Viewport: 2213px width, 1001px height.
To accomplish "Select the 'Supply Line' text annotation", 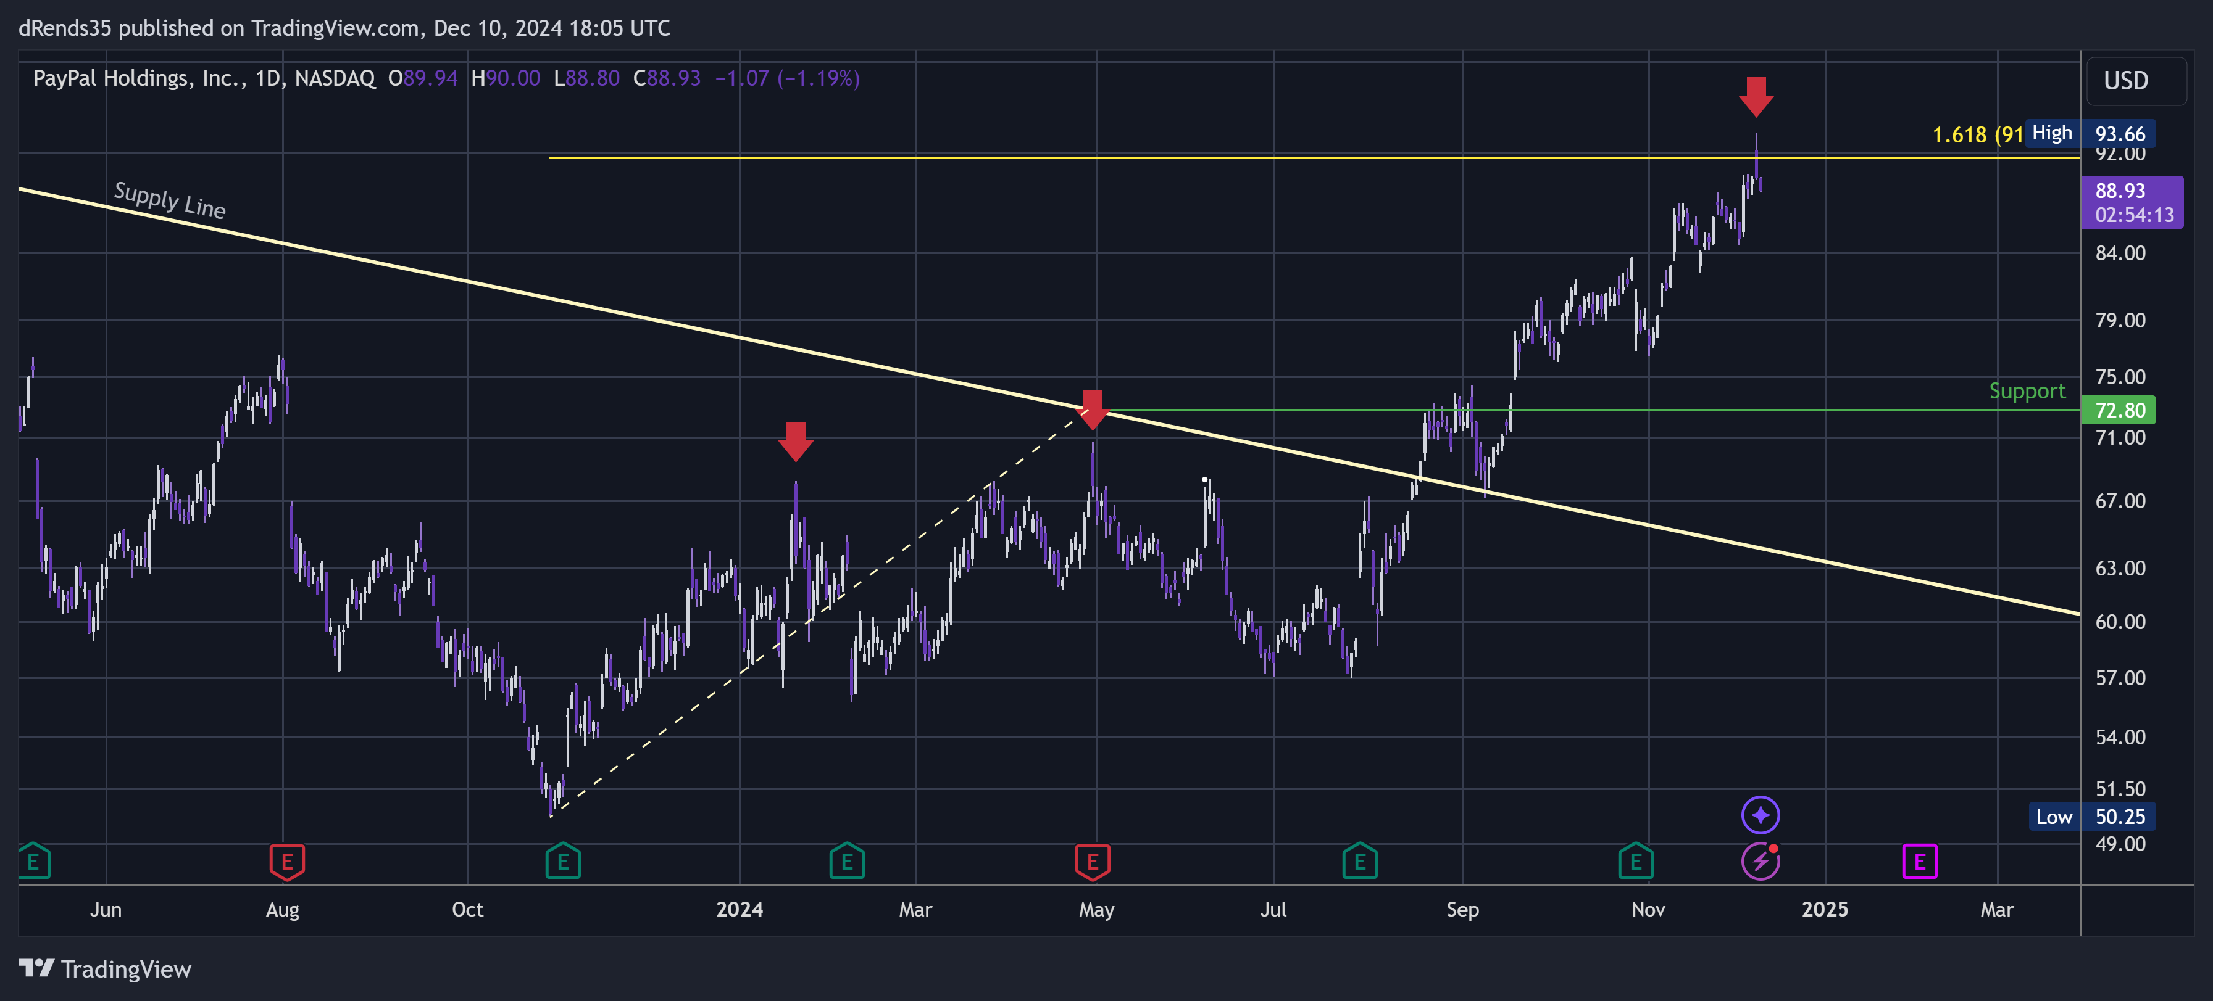I will (x=170, y=201).
